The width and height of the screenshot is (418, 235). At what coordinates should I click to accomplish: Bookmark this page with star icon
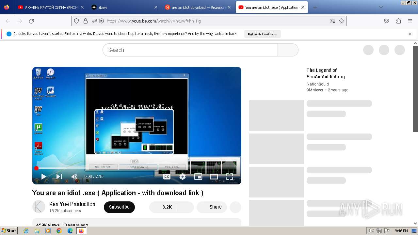tap(342, 21)
